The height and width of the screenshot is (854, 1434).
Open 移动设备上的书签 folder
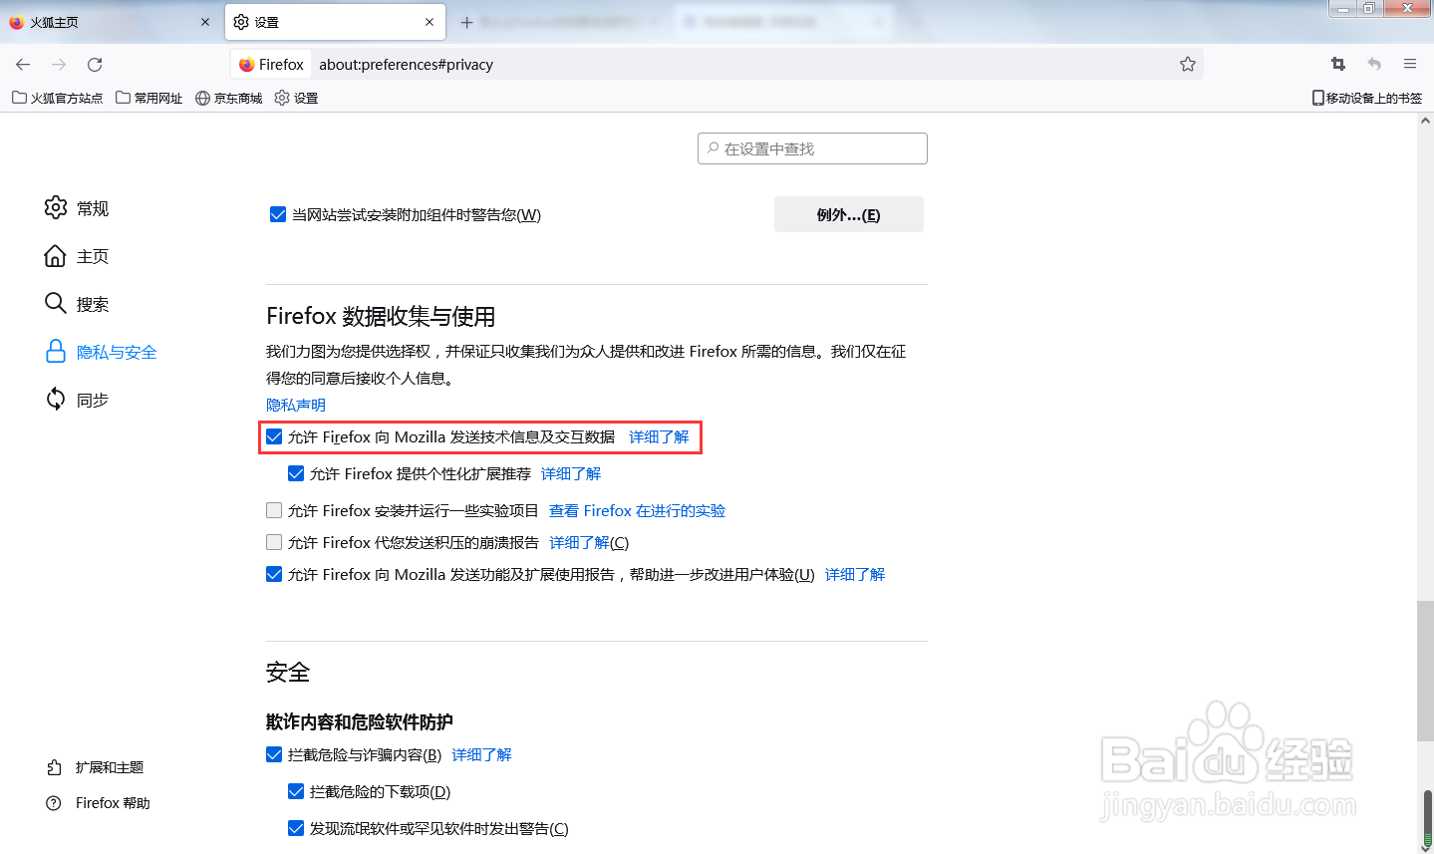(1366, 98)
